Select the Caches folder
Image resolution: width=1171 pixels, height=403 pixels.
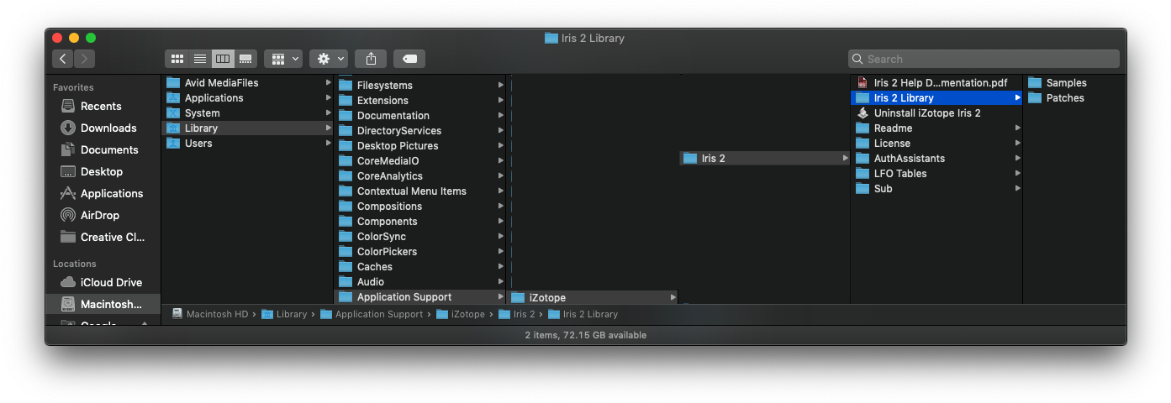pyautogui.click(x=420, y=266)
